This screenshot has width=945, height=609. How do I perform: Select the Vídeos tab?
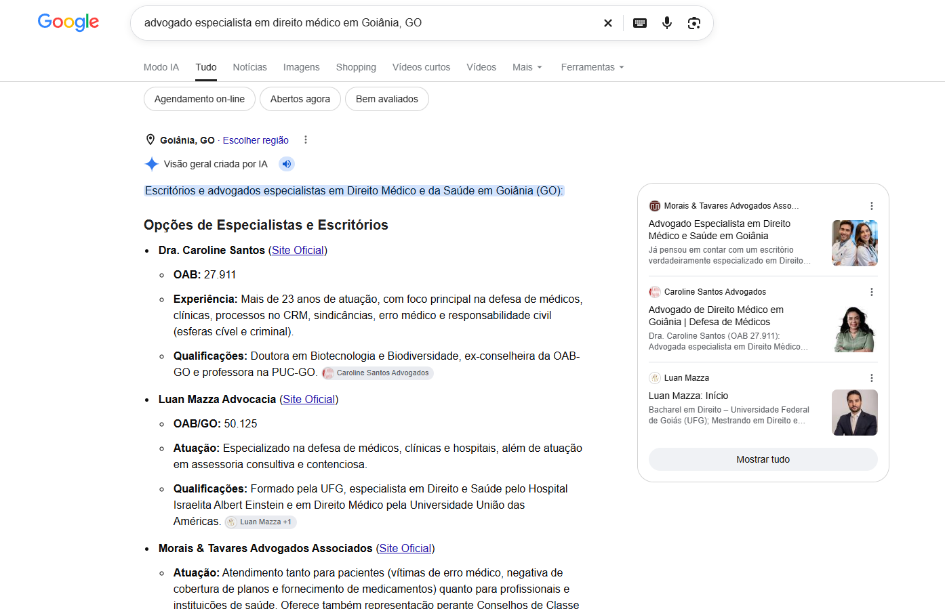tap(481, 67)
